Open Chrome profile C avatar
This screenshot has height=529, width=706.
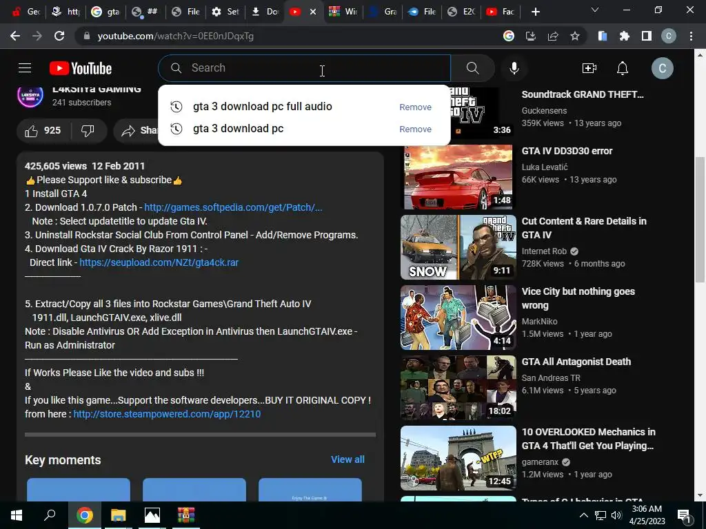tap(669, 36)
